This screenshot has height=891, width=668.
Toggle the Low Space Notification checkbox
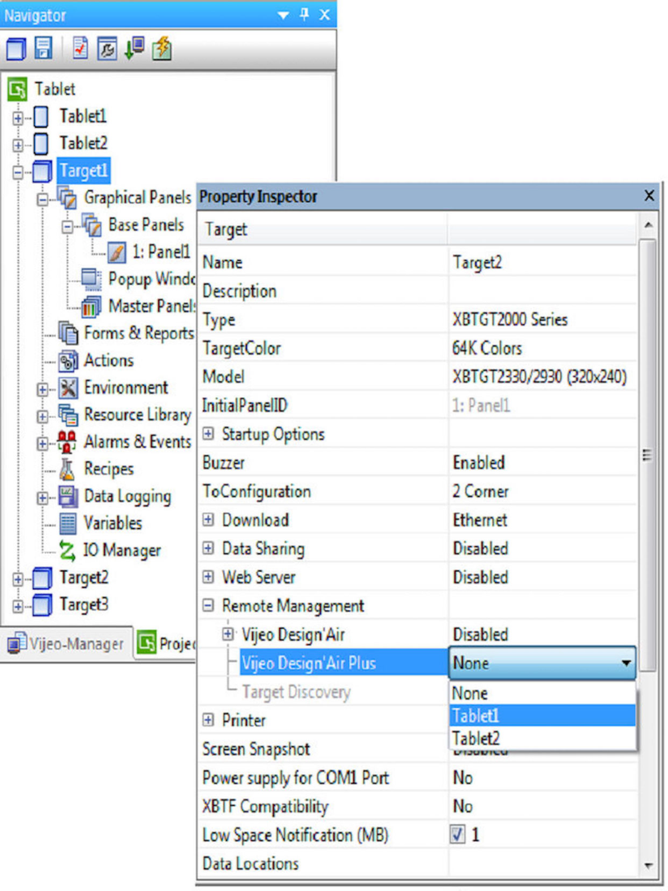(458, 834)
